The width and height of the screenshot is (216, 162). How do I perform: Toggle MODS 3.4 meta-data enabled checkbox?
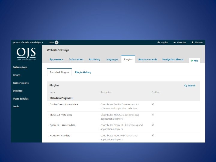(153, 115)
